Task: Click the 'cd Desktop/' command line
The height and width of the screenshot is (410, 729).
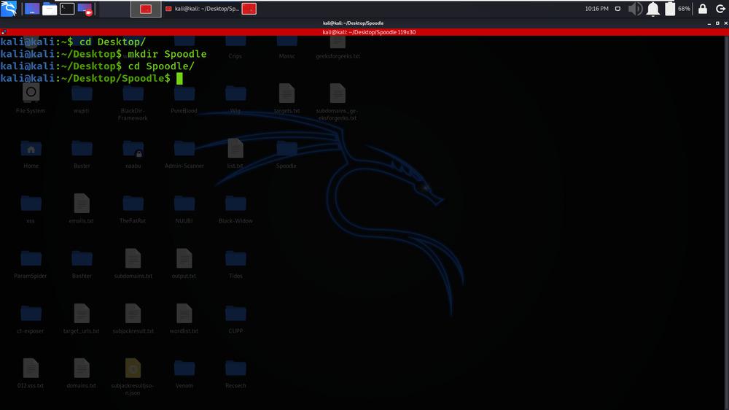Action: point(112,42)
